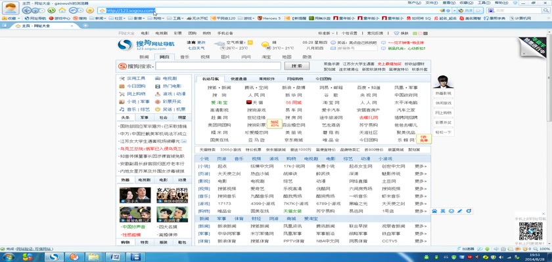This screenshot has width=552, height=262.
Task: Open the 文件 menu
Action: pyautogui.click(x=431, y=3)
